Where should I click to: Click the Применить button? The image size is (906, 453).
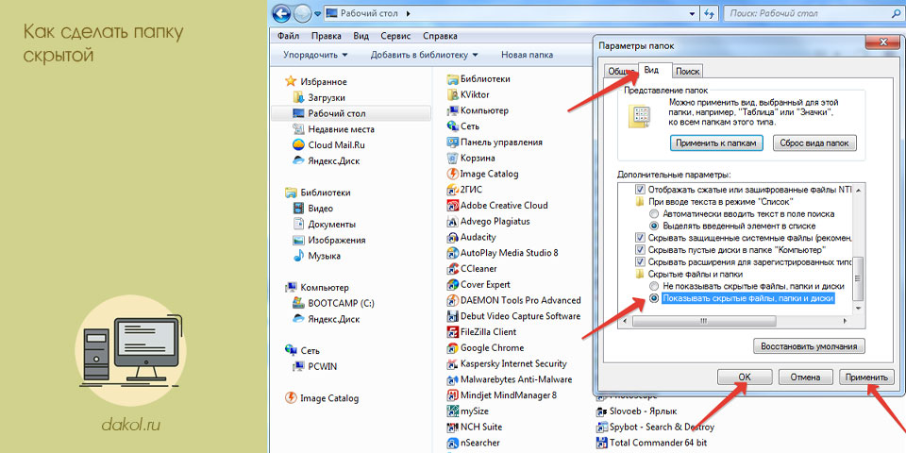[866, 377]
